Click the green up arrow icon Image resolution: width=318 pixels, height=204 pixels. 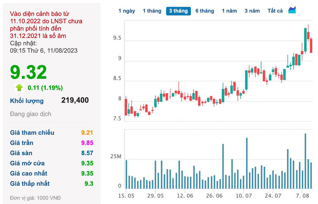[x=19, y=88]
